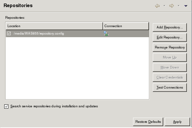Click the Move Down button
This screenshot has width=192, height=128.
[x=170, y=68]
